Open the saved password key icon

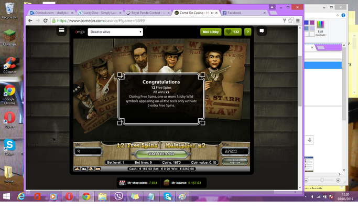click(x=285, y=20)
